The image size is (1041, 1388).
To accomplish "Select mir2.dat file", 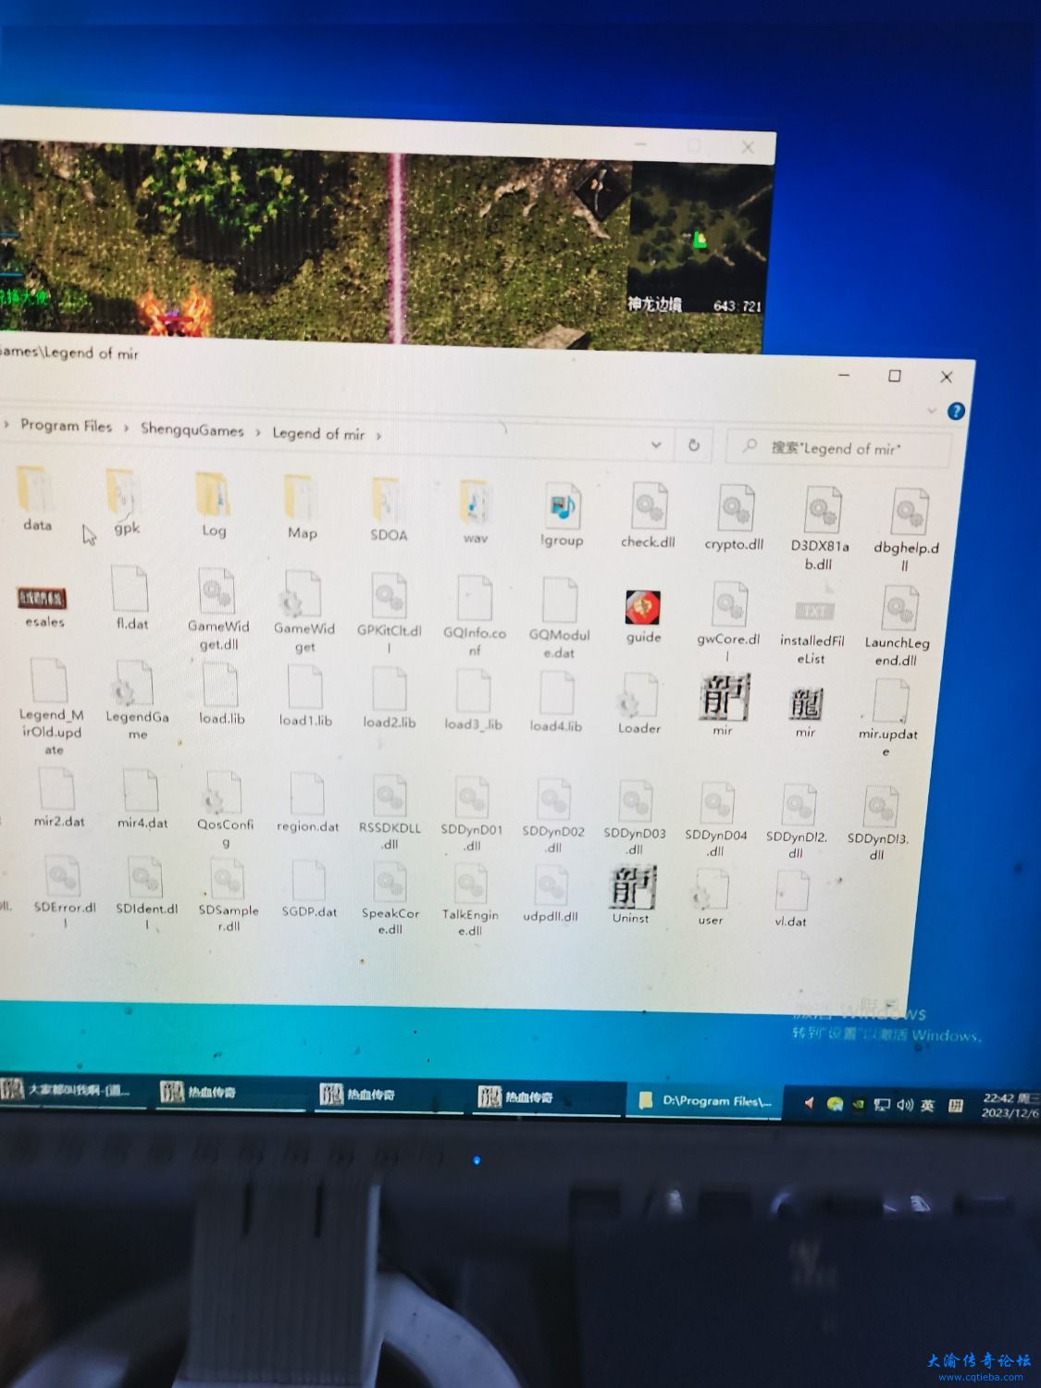I will pyautogui.click(x=58, y=797).
